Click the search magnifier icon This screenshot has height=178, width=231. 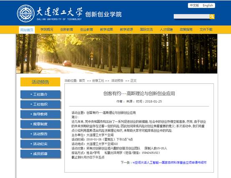click(212, 17)
